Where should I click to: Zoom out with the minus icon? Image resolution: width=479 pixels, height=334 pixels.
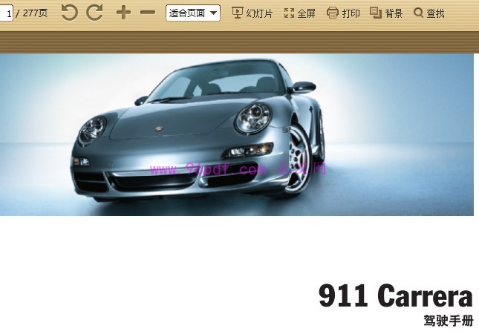tap(148, 13)
